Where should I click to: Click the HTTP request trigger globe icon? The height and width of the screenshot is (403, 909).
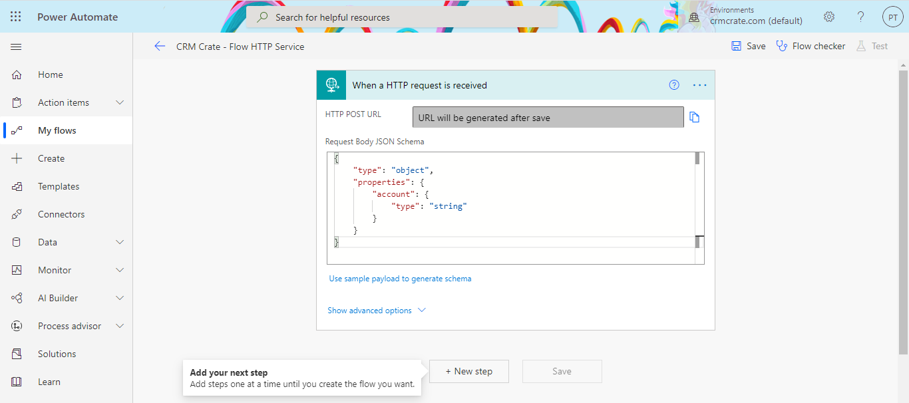331,84
